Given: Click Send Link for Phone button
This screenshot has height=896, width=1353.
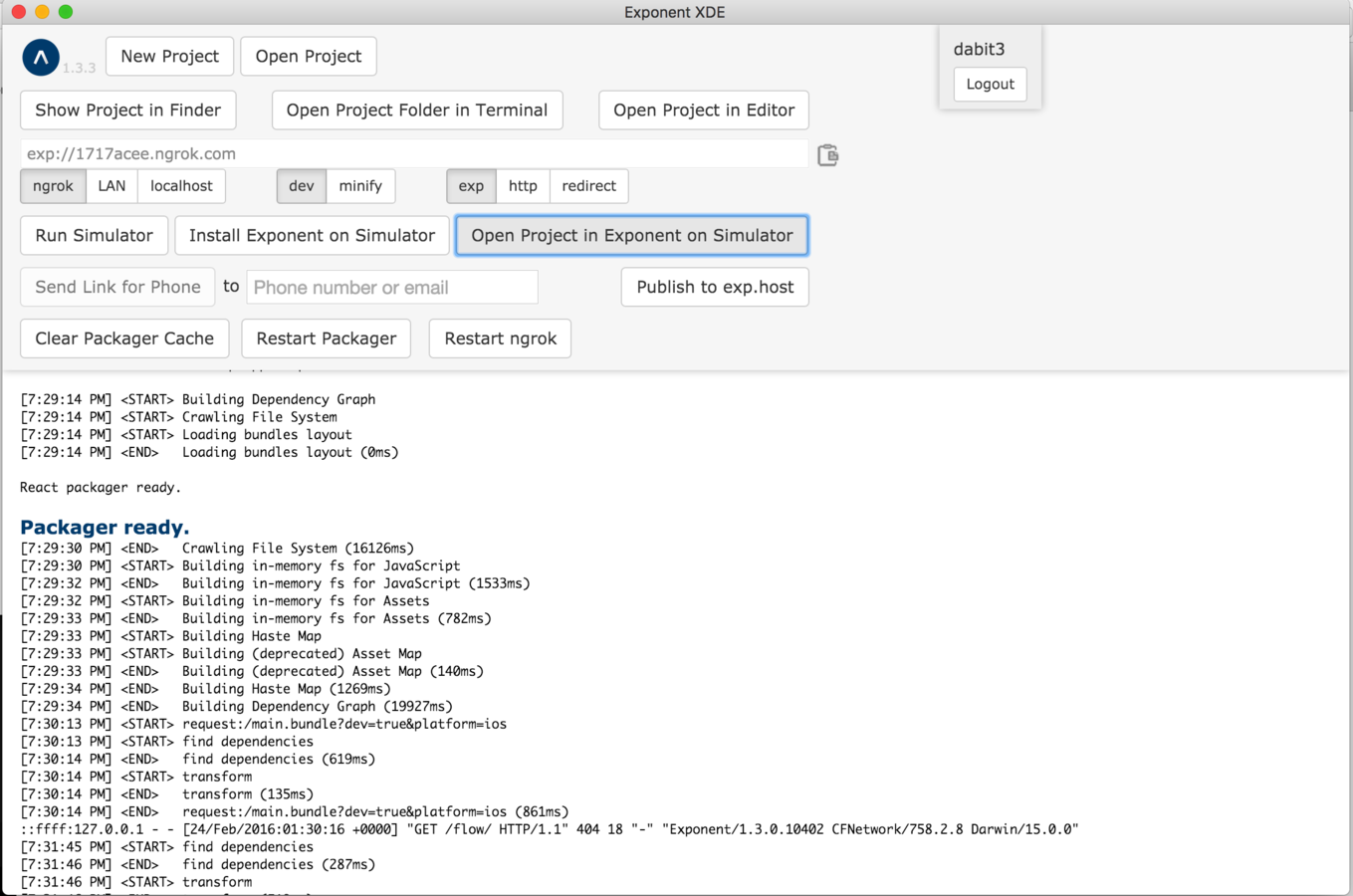Looking at the screenshot, I should tap(117, 287).
